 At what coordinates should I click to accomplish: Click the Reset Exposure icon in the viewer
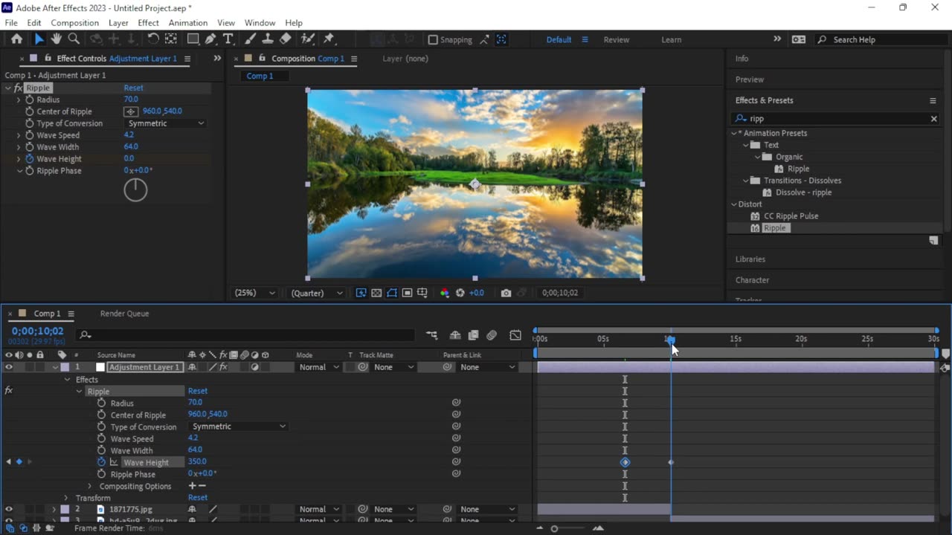460,293
